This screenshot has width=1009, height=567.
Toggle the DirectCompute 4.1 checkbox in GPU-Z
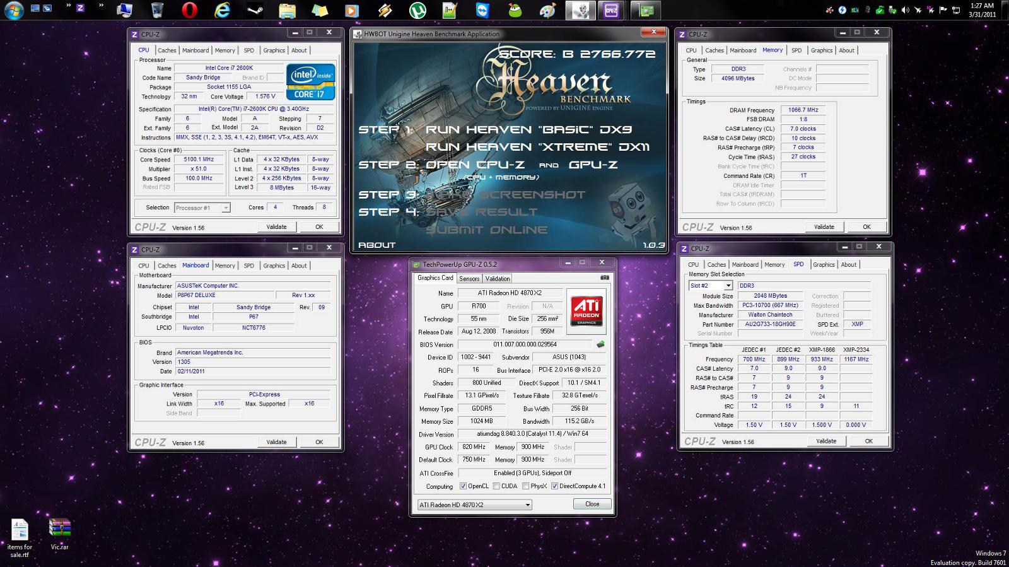(554, 486)
